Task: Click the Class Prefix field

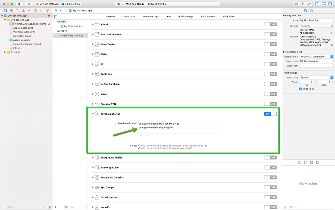Action: [316, 66]
